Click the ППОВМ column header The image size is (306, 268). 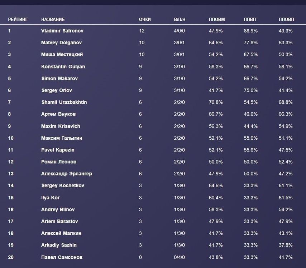(216, 19)
